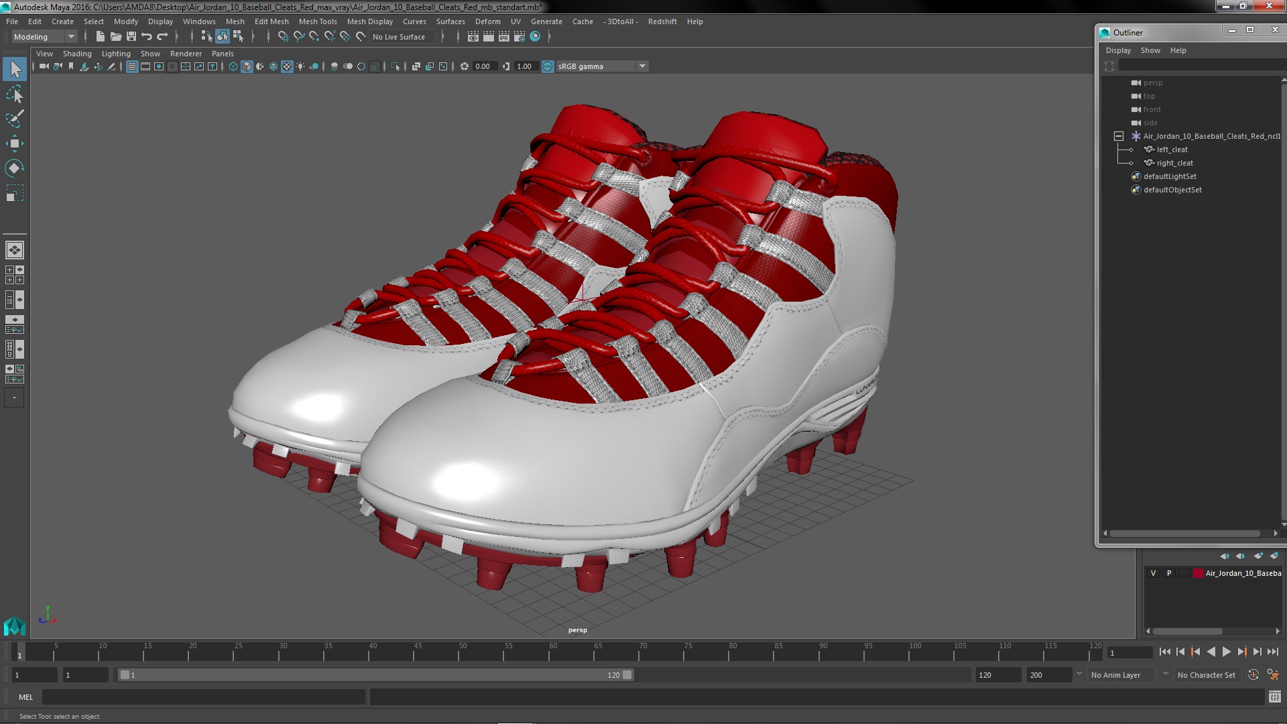Play the animation forward
The image size is (1287, 724).
[1226, 652]
